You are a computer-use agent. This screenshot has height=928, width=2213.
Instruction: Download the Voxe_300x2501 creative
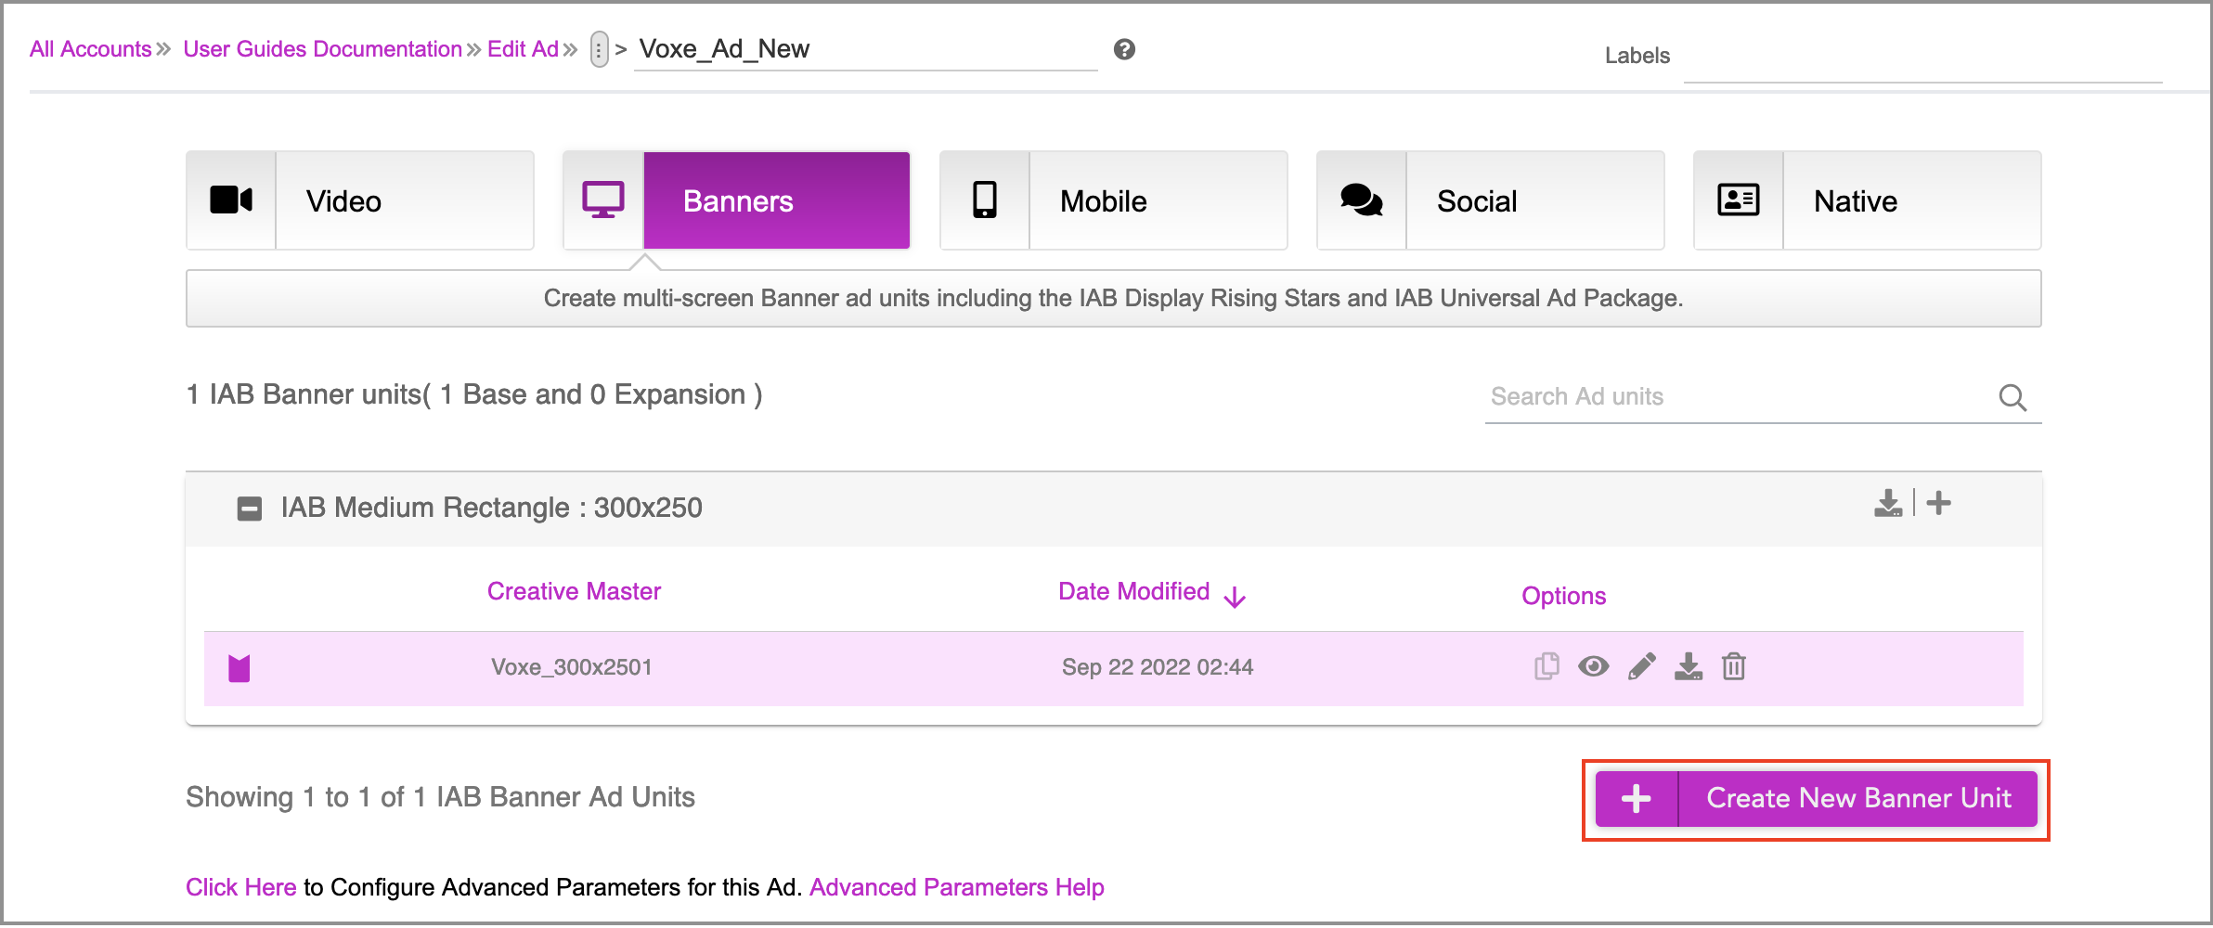click(1688, 666)
